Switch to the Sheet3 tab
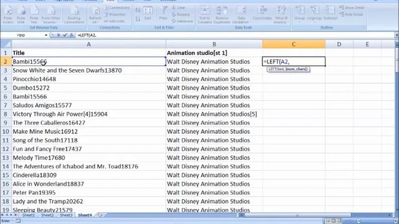Viewport: 399px width, 224px height. coord(66,215)
